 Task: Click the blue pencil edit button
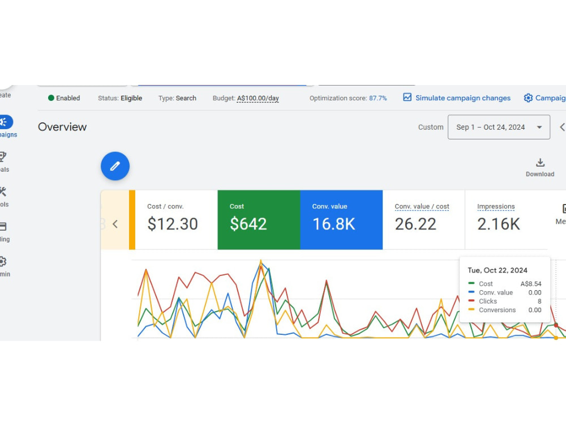115,166
